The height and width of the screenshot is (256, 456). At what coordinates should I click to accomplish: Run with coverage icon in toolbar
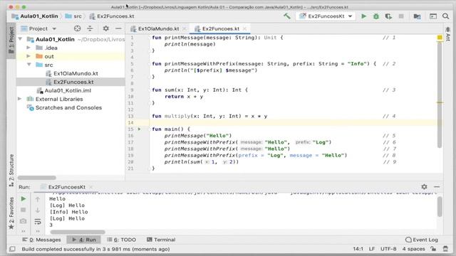click(x=388, y=16)
